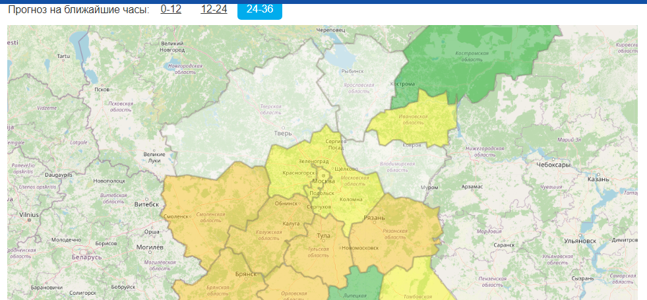
Task: Select the Ковров city label
Action: [412, 145]
